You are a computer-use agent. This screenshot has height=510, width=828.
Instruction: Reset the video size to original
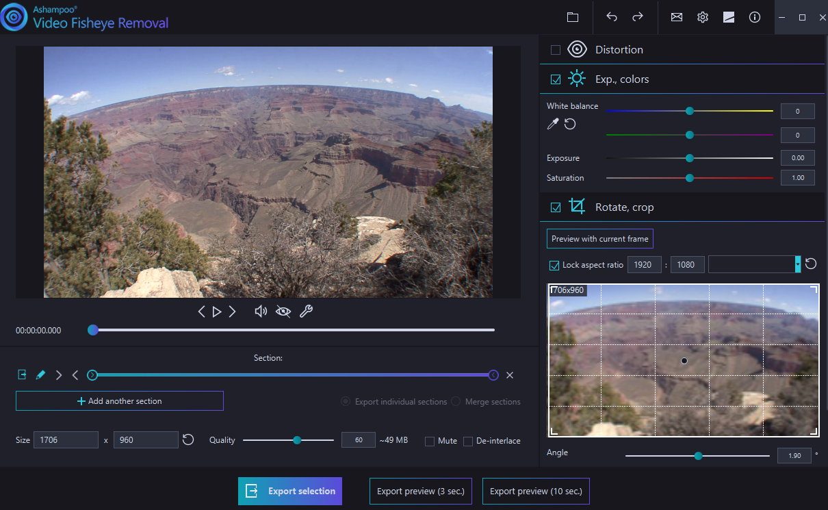tap(188, 440)
